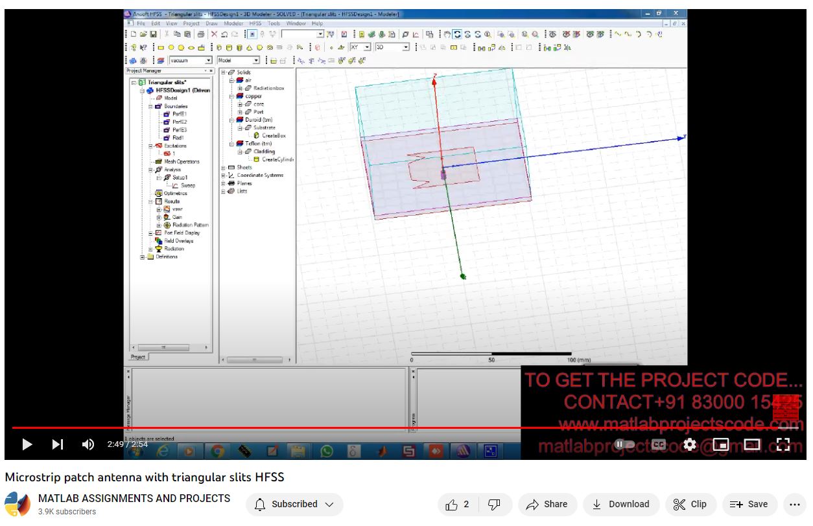Click the channel avatar icon

coord(18,504)
